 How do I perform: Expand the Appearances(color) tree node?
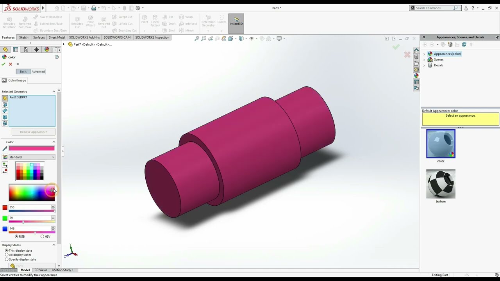point(424,54)
